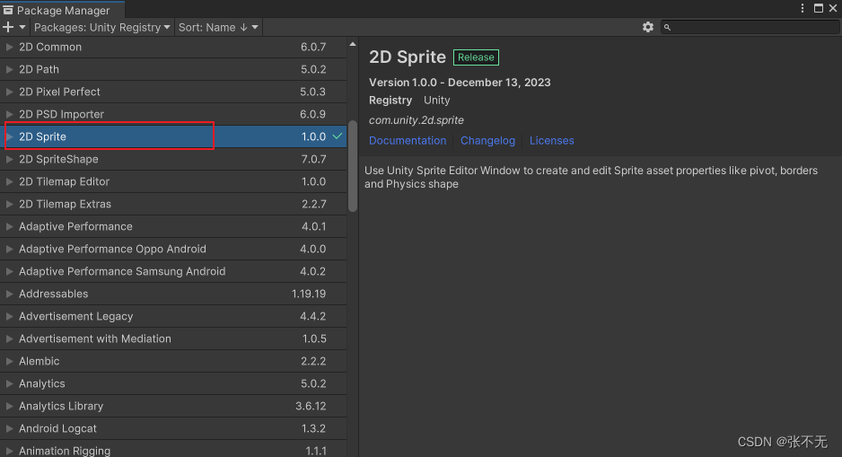
Task: Open the window kebab options menu
Action: click(x=803, y=8)
